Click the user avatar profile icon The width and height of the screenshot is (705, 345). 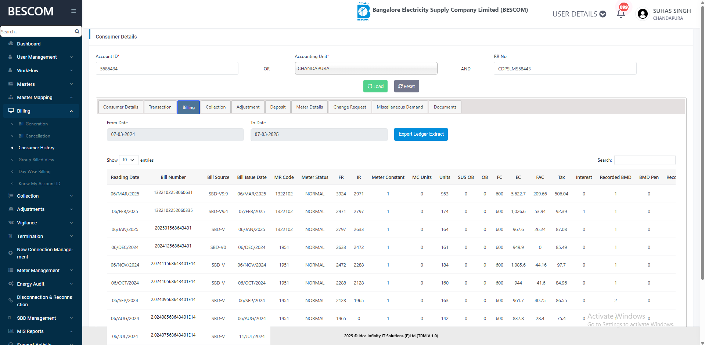[x=643, y=14]
